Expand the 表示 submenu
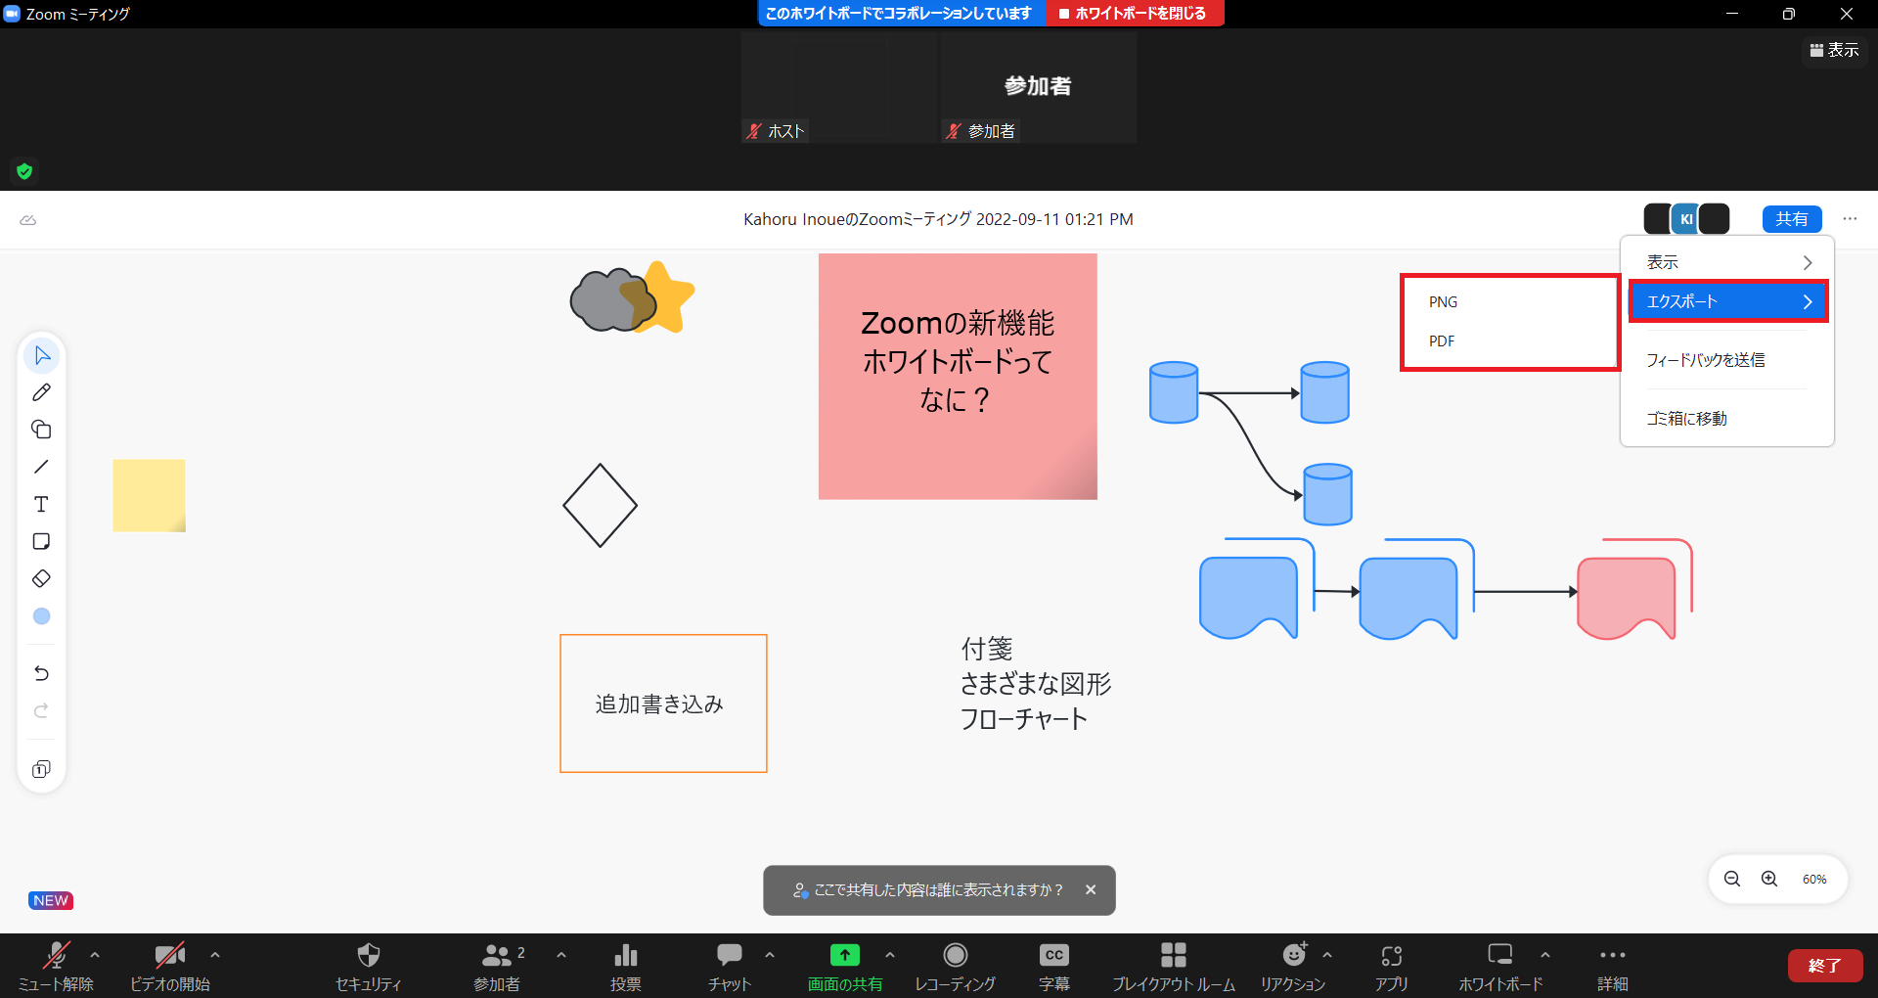 (1726, 262)
